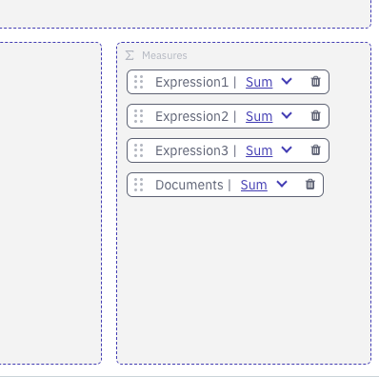Expand the Documents aggregation chevron
Viewport: 379px width, 377px height.
pos(282,184)
